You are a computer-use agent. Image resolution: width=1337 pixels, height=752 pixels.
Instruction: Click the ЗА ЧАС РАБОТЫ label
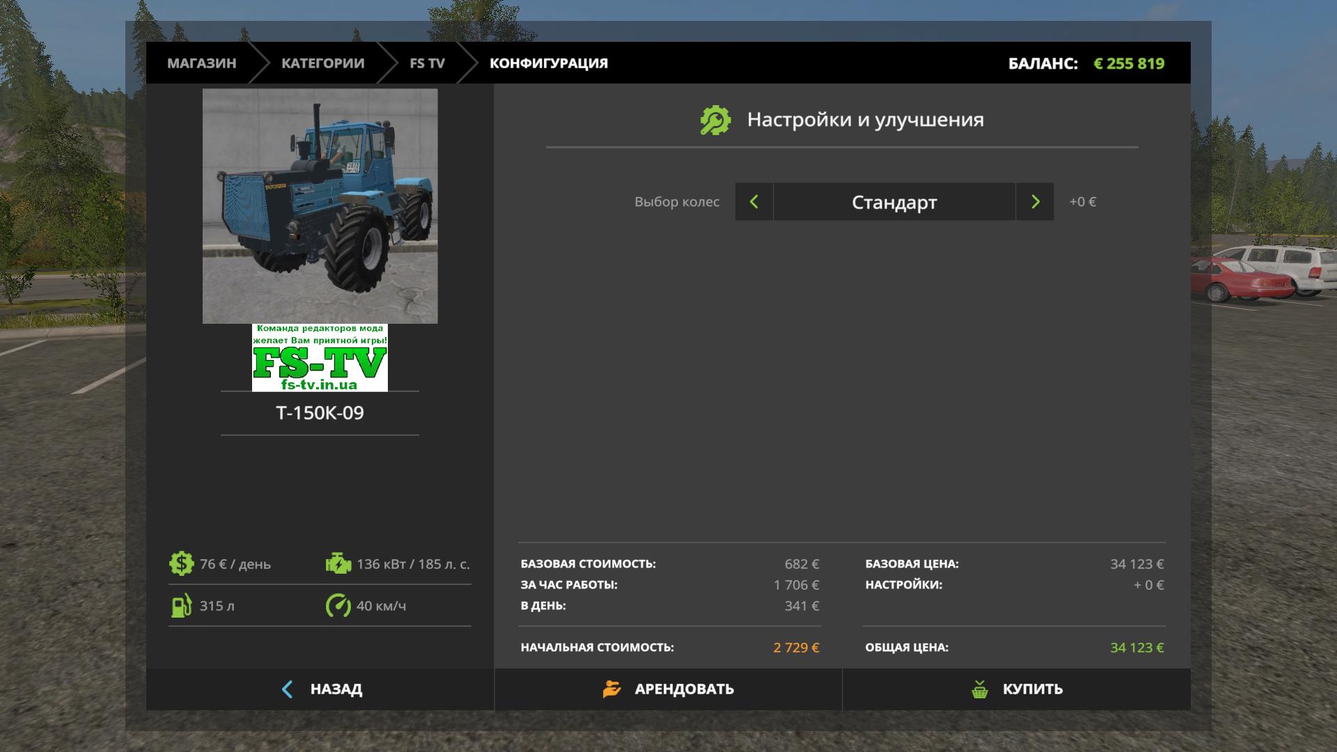pyautogui.click(x=569, y=585)
